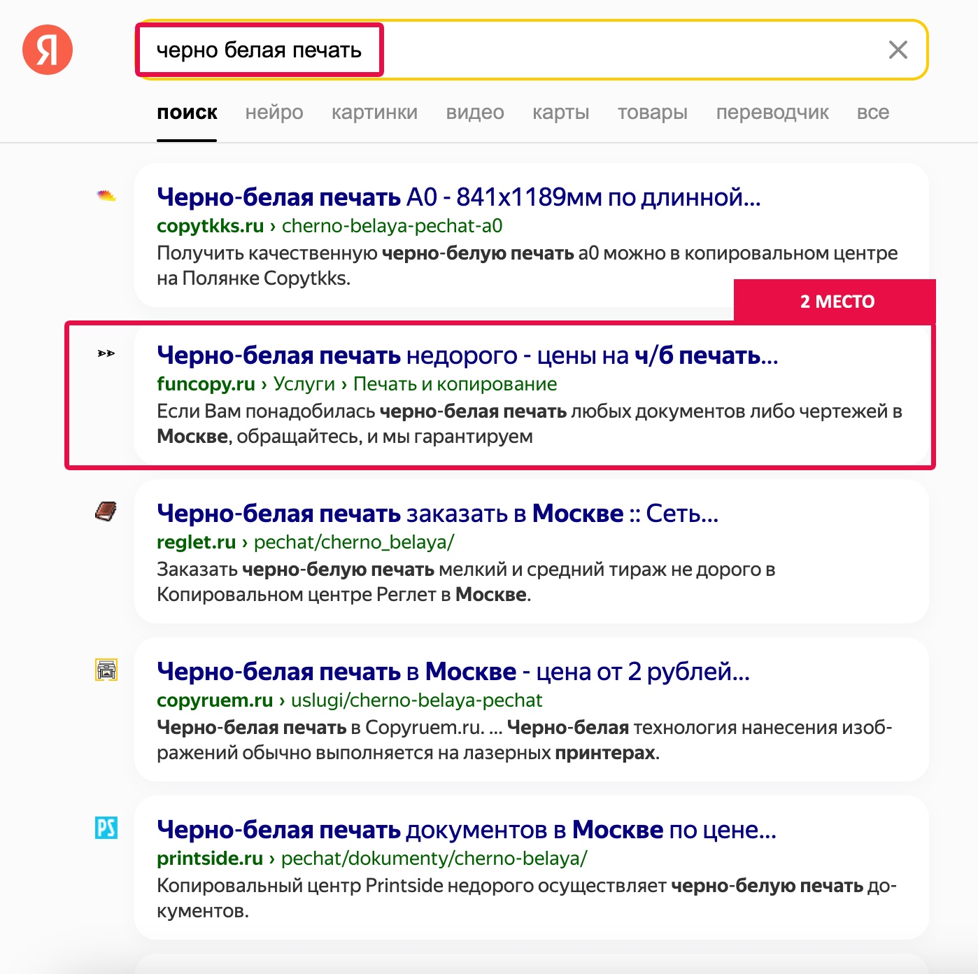Click the funcopy.ru domain link

pyautogui.click(x=206, y=384)
